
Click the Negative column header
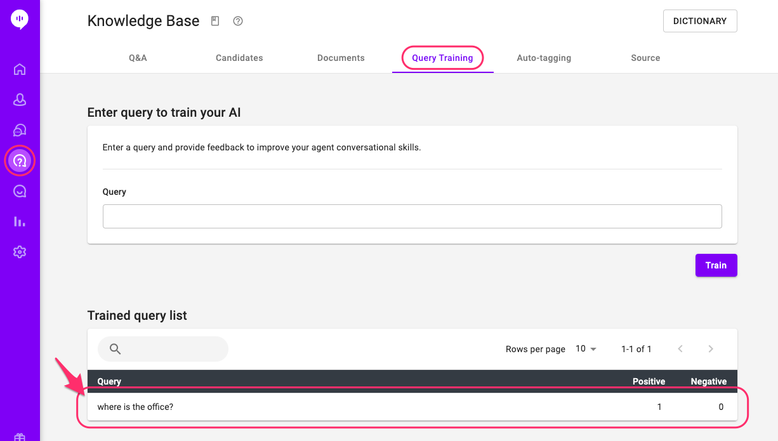[709, 381]
